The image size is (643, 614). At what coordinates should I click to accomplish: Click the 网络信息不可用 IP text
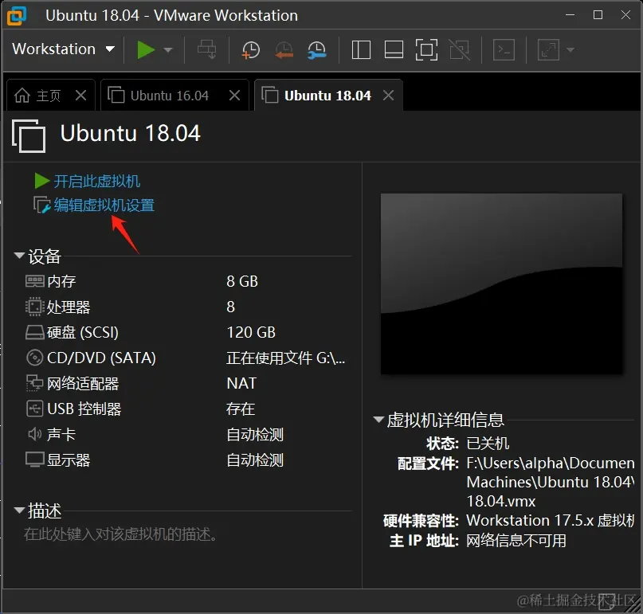click(516, 540)
